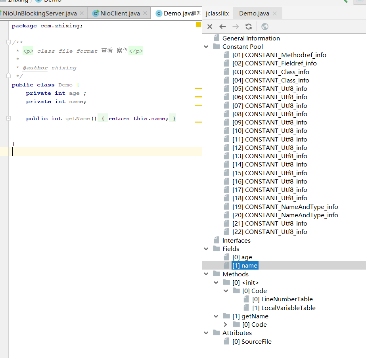The width and height of the screenshot is (366, 358).
Task: Open General Information node
Action: (251, 38)
